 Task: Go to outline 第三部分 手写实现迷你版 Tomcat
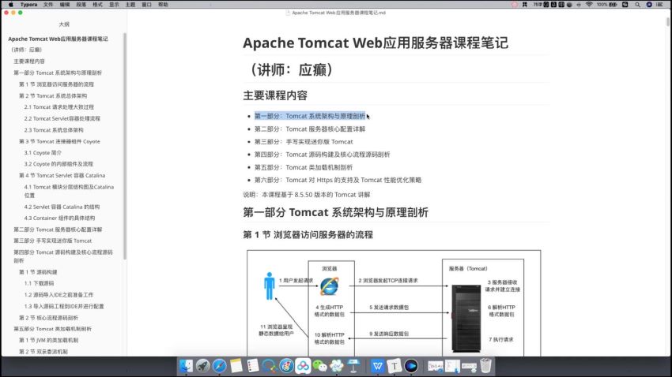53,241
